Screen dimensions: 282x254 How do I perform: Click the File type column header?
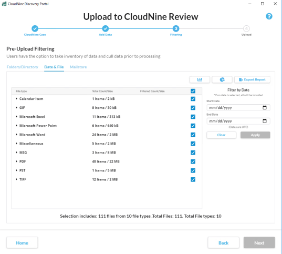pos(22,91)
